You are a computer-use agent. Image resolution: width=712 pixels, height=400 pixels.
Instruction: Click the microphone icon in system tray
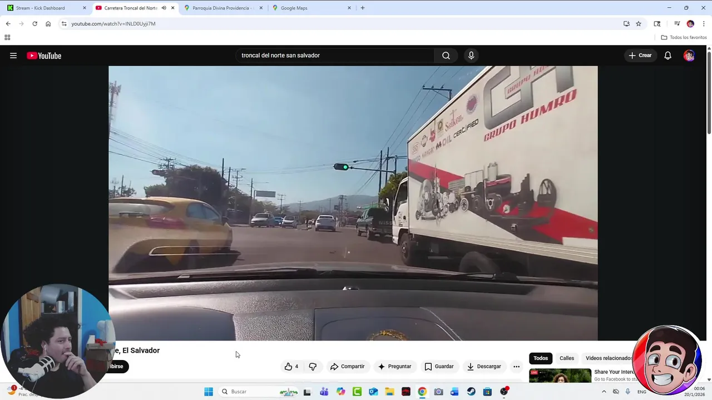[x=628, y=392]
